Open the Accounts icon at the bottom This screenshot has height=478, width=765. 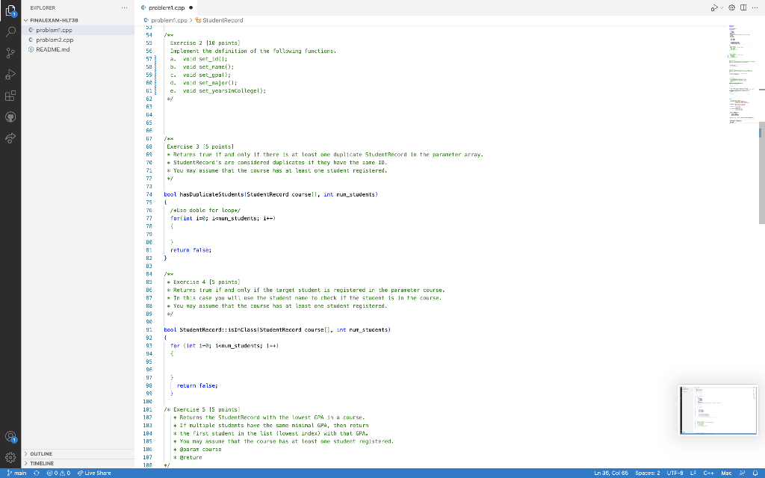click(10, 437)
